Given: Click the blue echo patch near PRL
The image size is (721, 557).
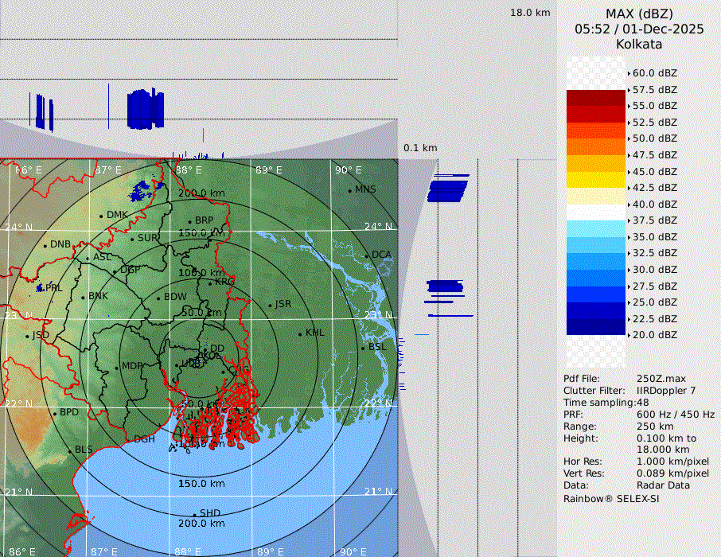Looking at the screenshot, I should (40, 287).
